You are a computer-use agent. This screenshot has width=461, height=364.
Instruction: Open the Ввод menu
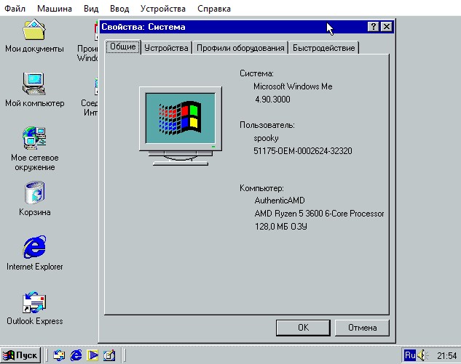click(119, 9)
